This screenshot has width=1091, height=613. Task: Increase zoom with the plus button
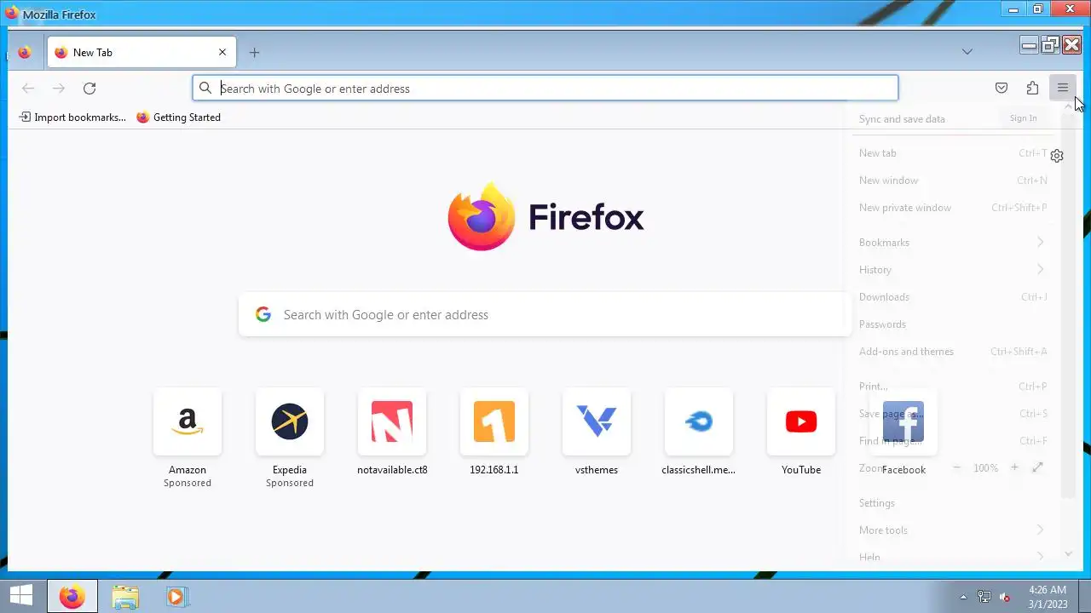pos(1014,467)
